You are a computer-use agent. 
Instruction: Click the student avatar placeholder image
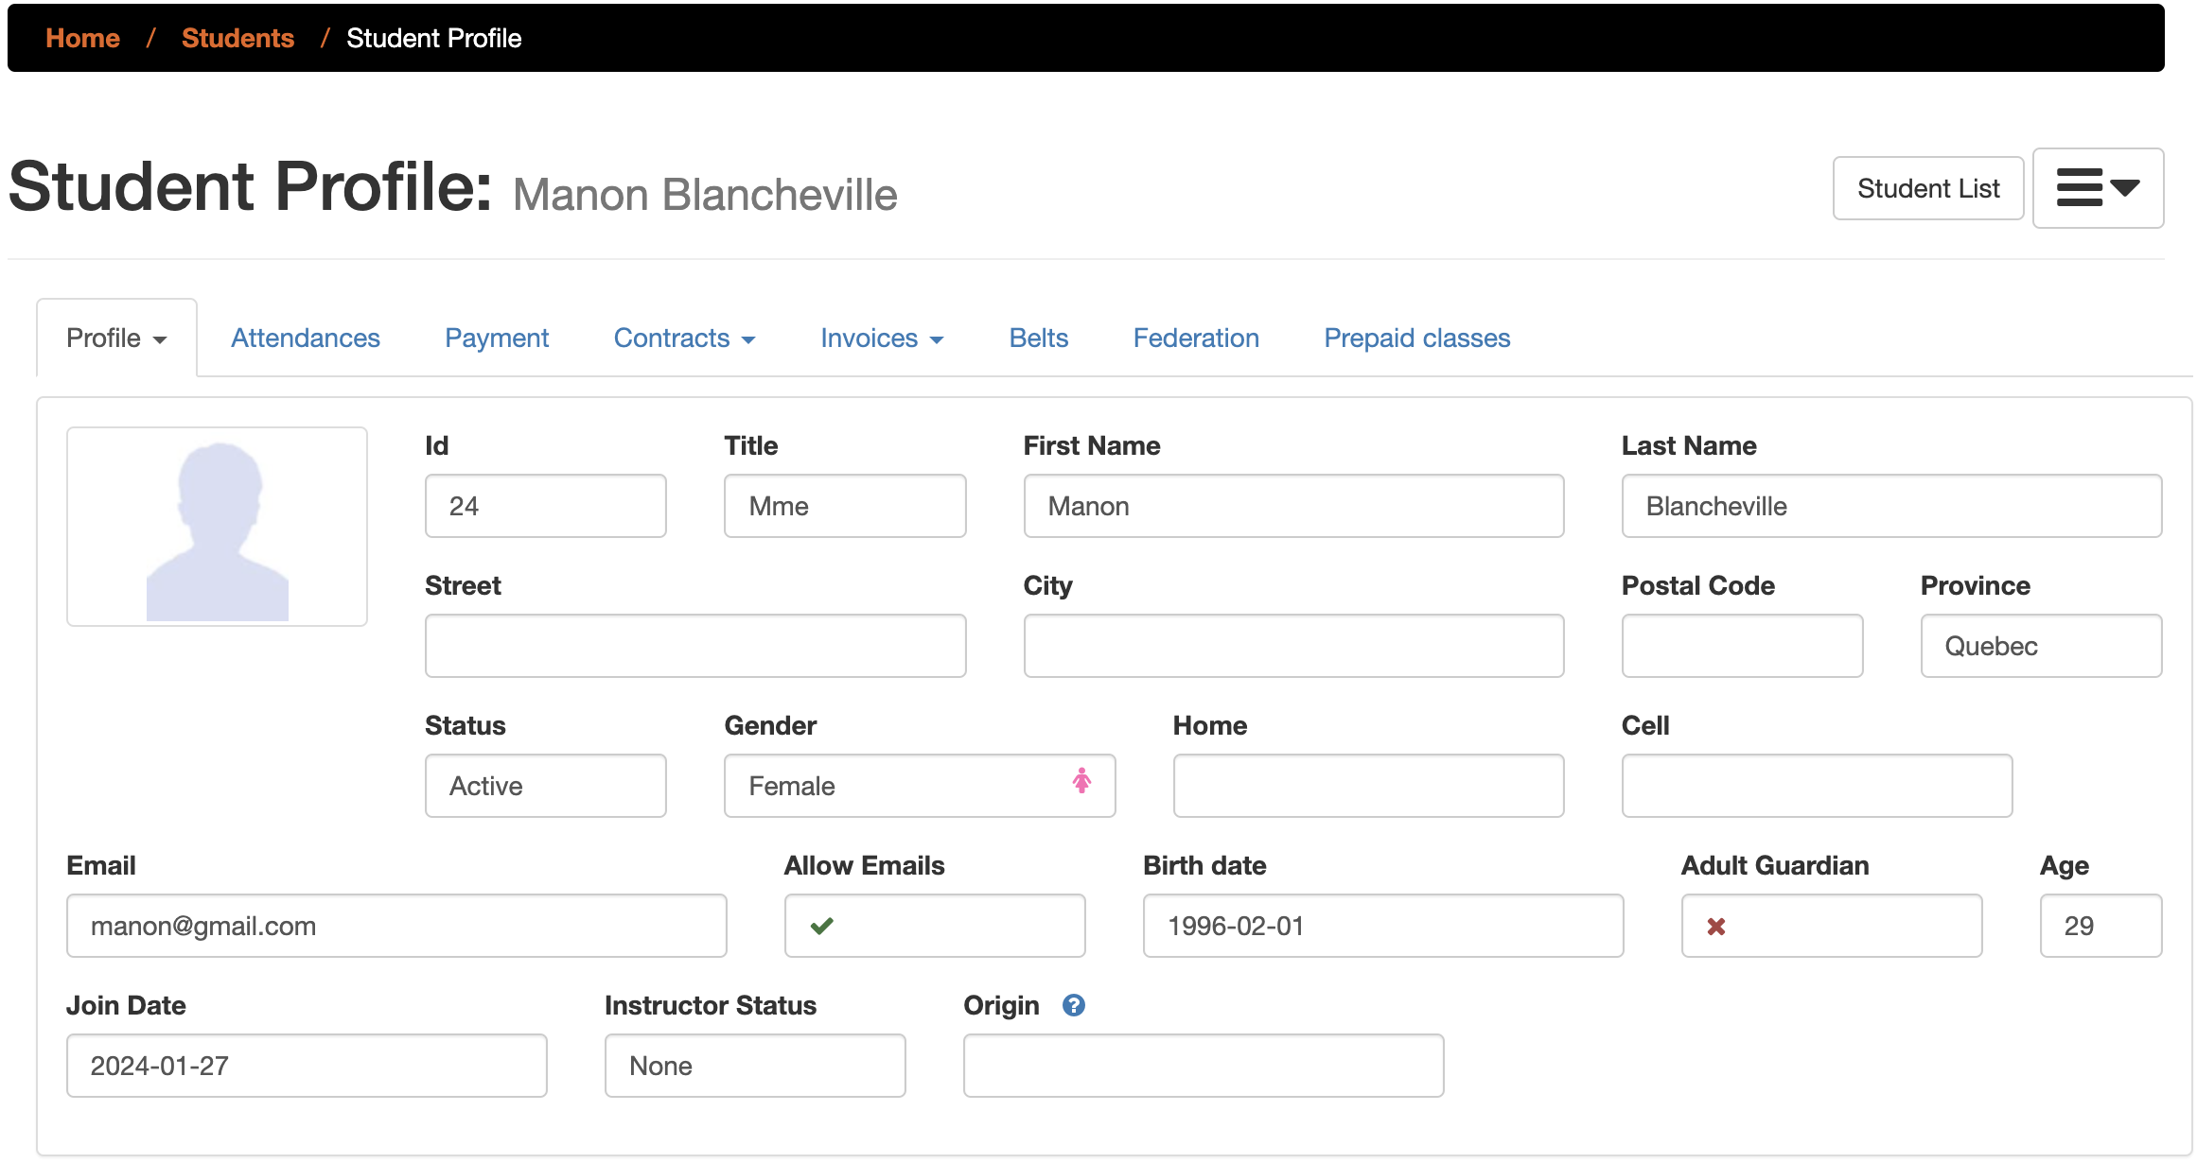[x=218, y=527]
